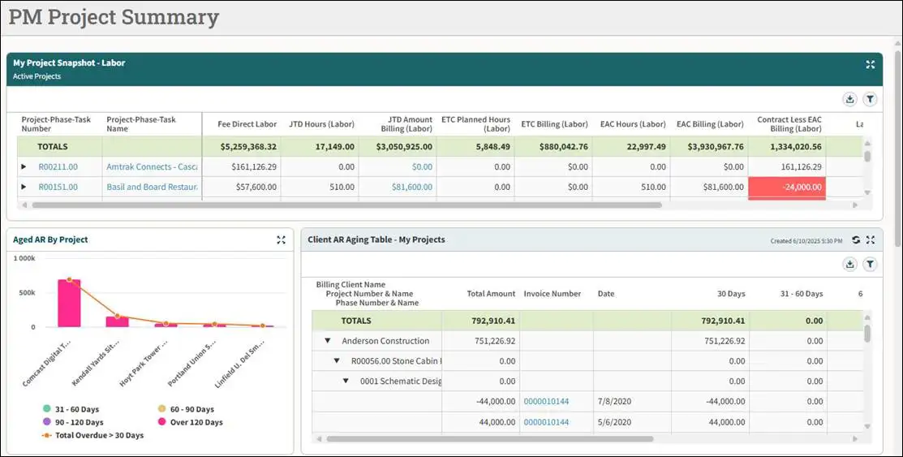Viewport: 903px width, 457px height.
Task: Select the Kendall Yards bar in chart
Action: tap(117, 321)
